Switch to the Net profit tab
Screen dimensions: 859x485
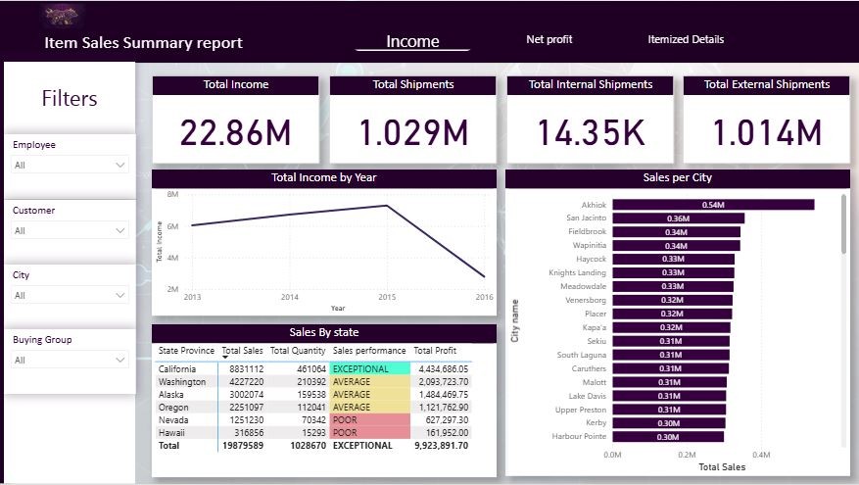(549, 39)
